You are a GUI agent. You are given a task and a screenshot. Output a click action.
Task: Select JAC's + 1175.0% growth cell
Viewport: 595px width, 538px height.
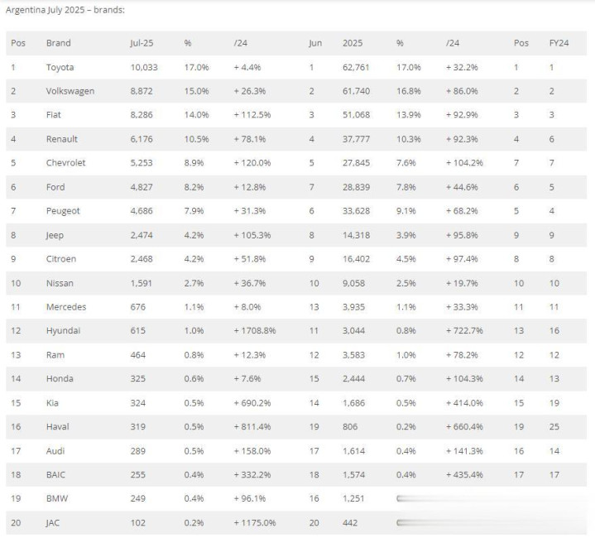(256, 522)
